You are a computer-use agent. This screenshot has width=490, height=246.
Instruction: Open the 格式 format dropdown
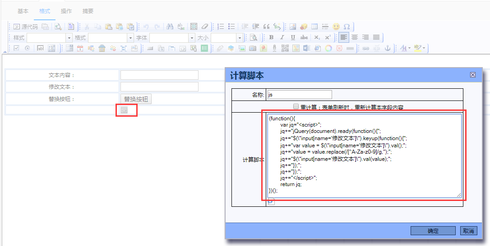[130, 38]
